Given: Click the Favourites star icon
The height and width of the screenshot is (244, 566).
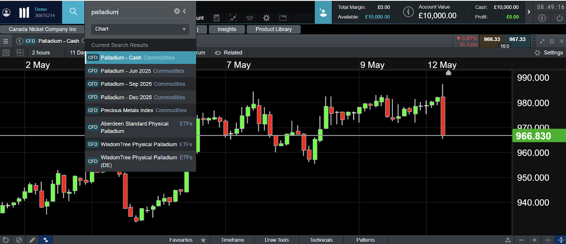Looking at the screenshot, I should [x=203, y=240].
